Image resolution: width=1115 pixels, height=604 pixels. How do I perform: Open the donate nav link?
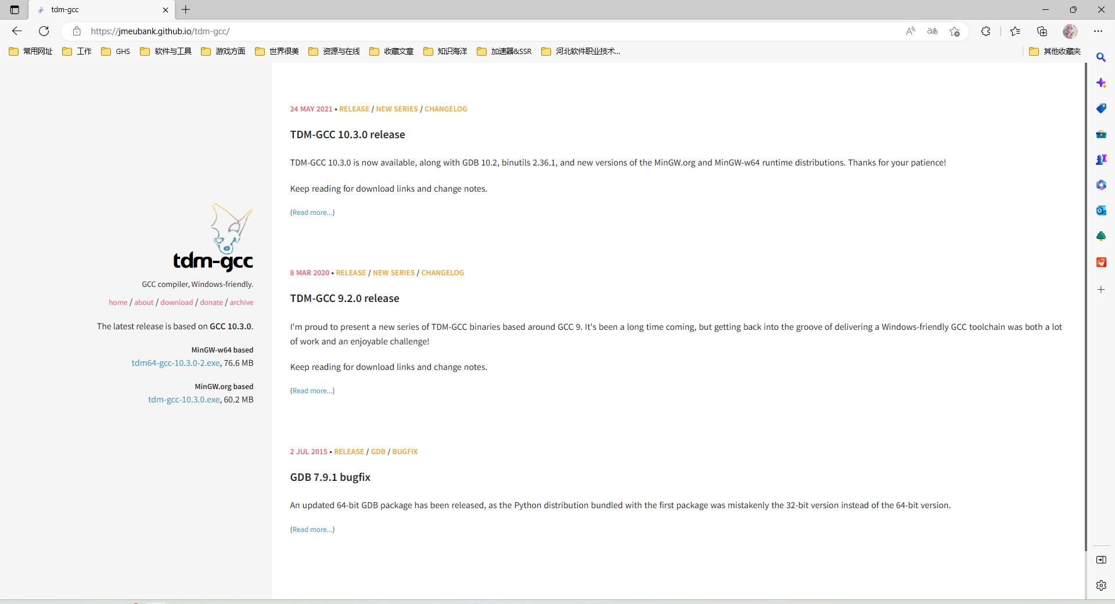click(211, 303)
